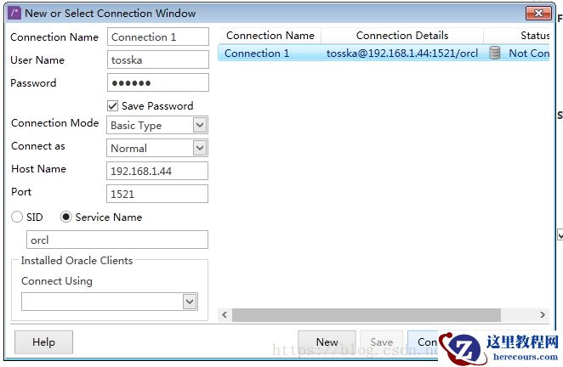
Task: Click the Host Name field with 192.168.1.44
Action: click(157, 171)
